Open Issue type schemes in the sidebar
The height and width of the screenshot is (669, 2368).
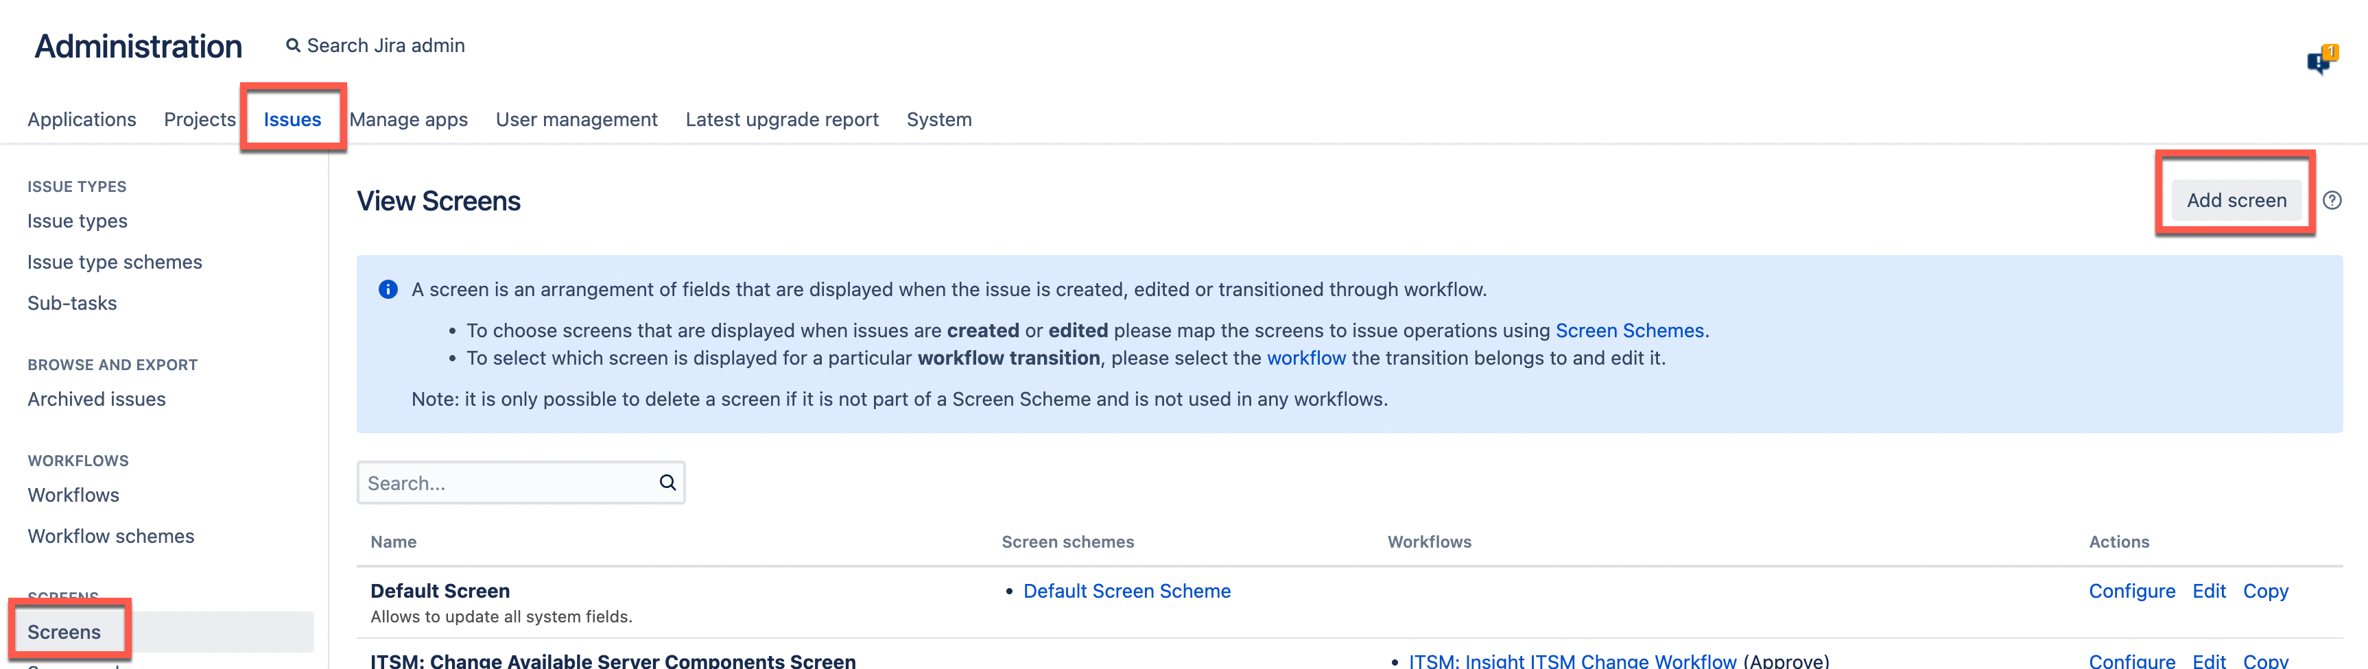[115, 262]
